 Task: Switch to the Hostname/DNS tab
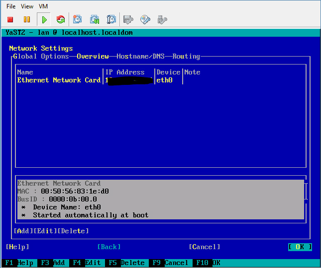140,57
